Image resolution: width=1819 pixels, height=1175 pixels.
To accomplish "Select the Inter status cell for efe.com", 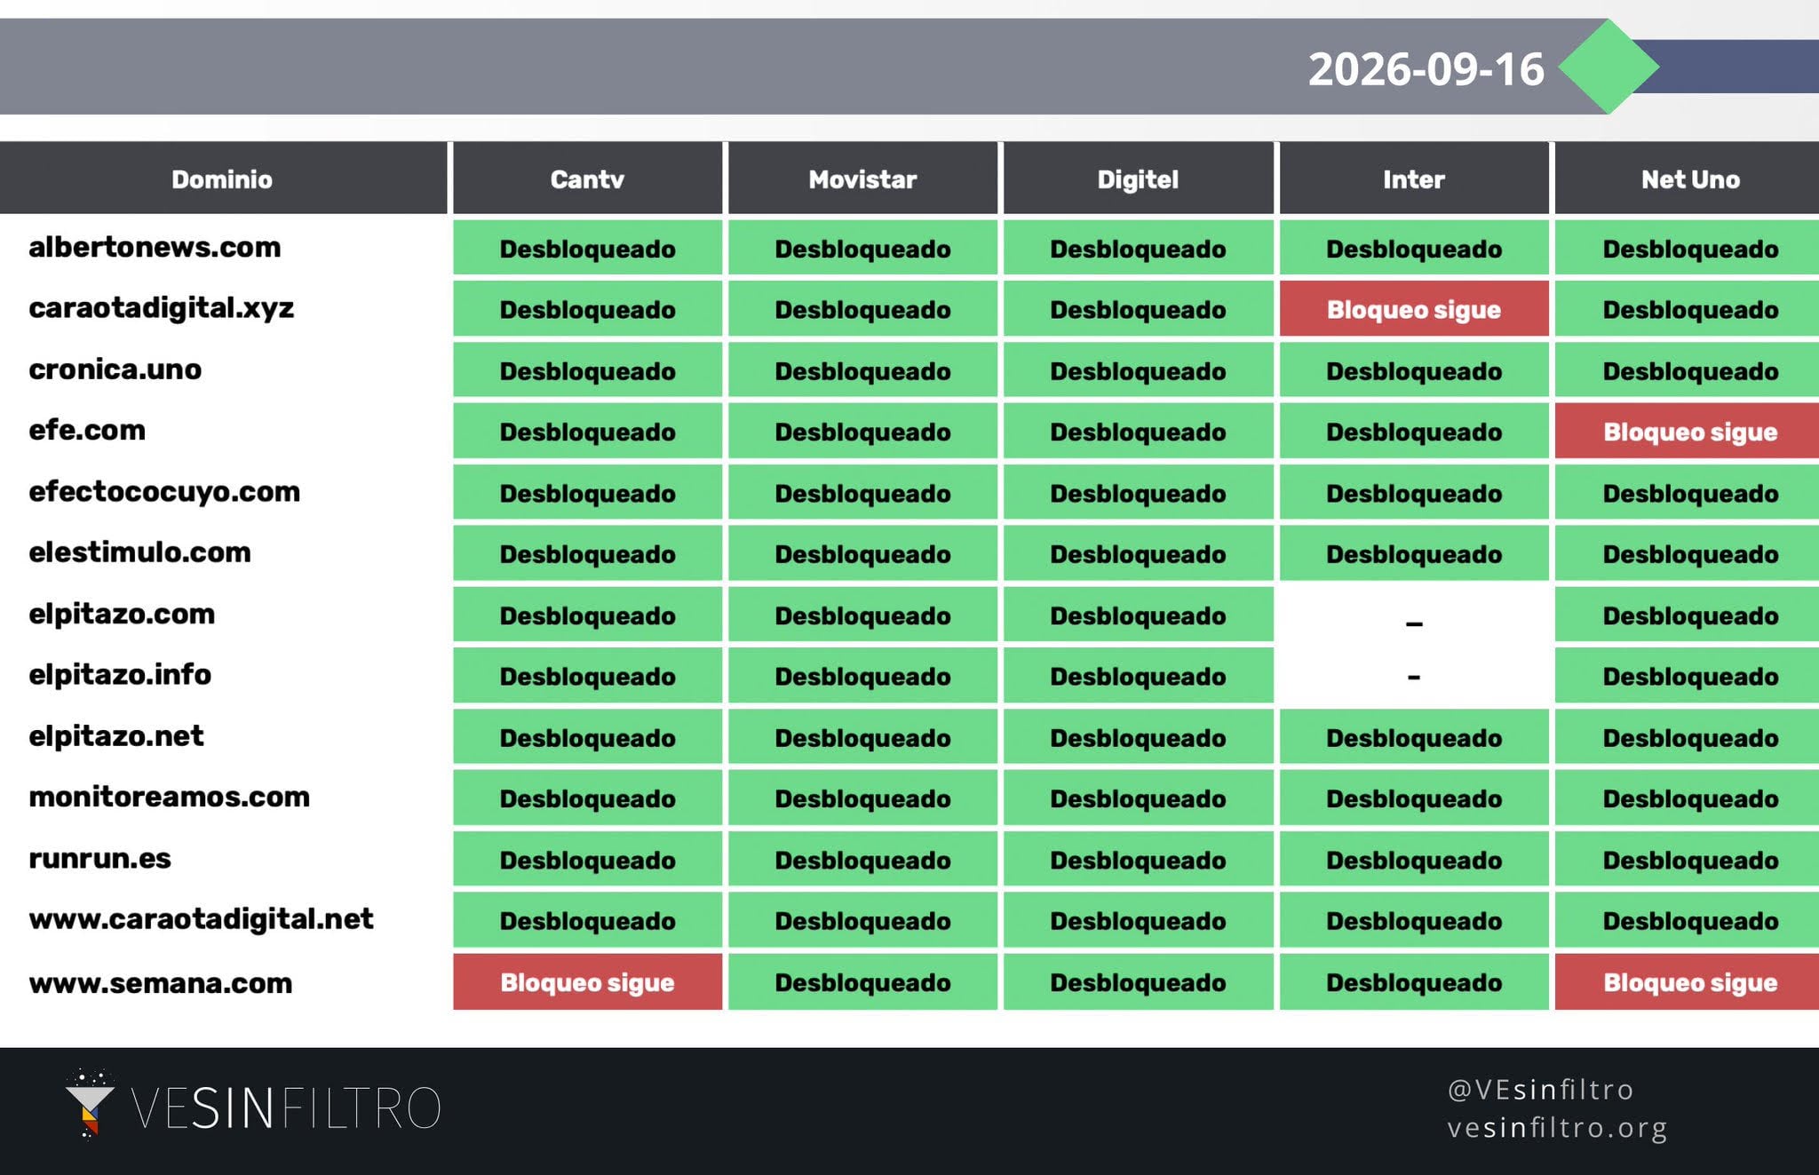I will 1414,432.
